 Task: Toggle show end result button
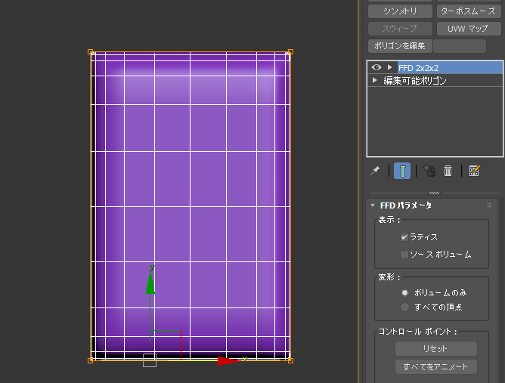click(x=402, y=171)
